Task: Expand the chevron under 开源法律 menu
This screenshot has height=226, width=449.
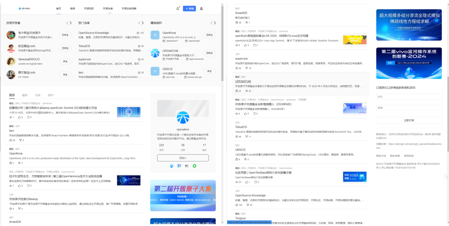Action: tap(110, 13)
